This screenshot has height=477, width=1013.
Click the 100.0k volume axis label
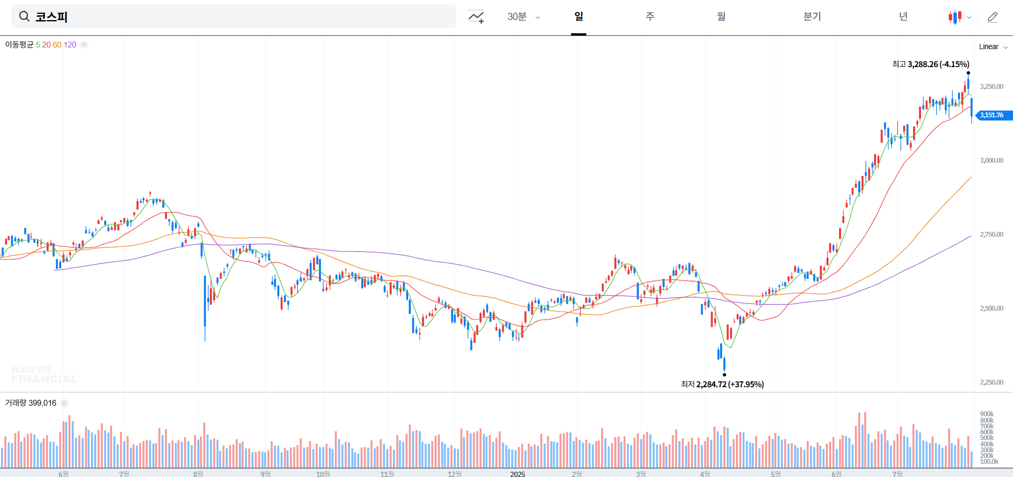point(989,462)
